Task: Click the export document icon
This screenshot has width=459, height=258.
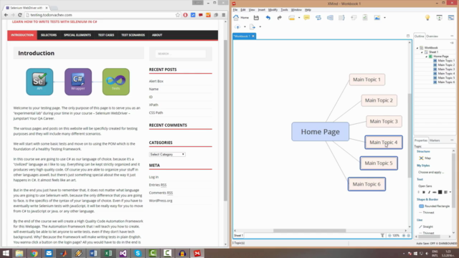Action: (x=252, y=27)
